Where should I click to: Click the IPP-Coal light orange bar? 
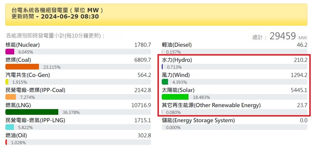[10, 97]
